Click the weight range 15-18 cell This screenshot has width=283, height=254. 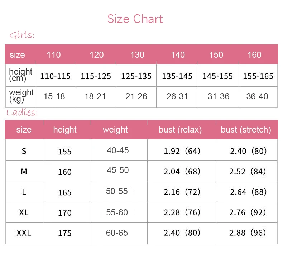(54, 96)
